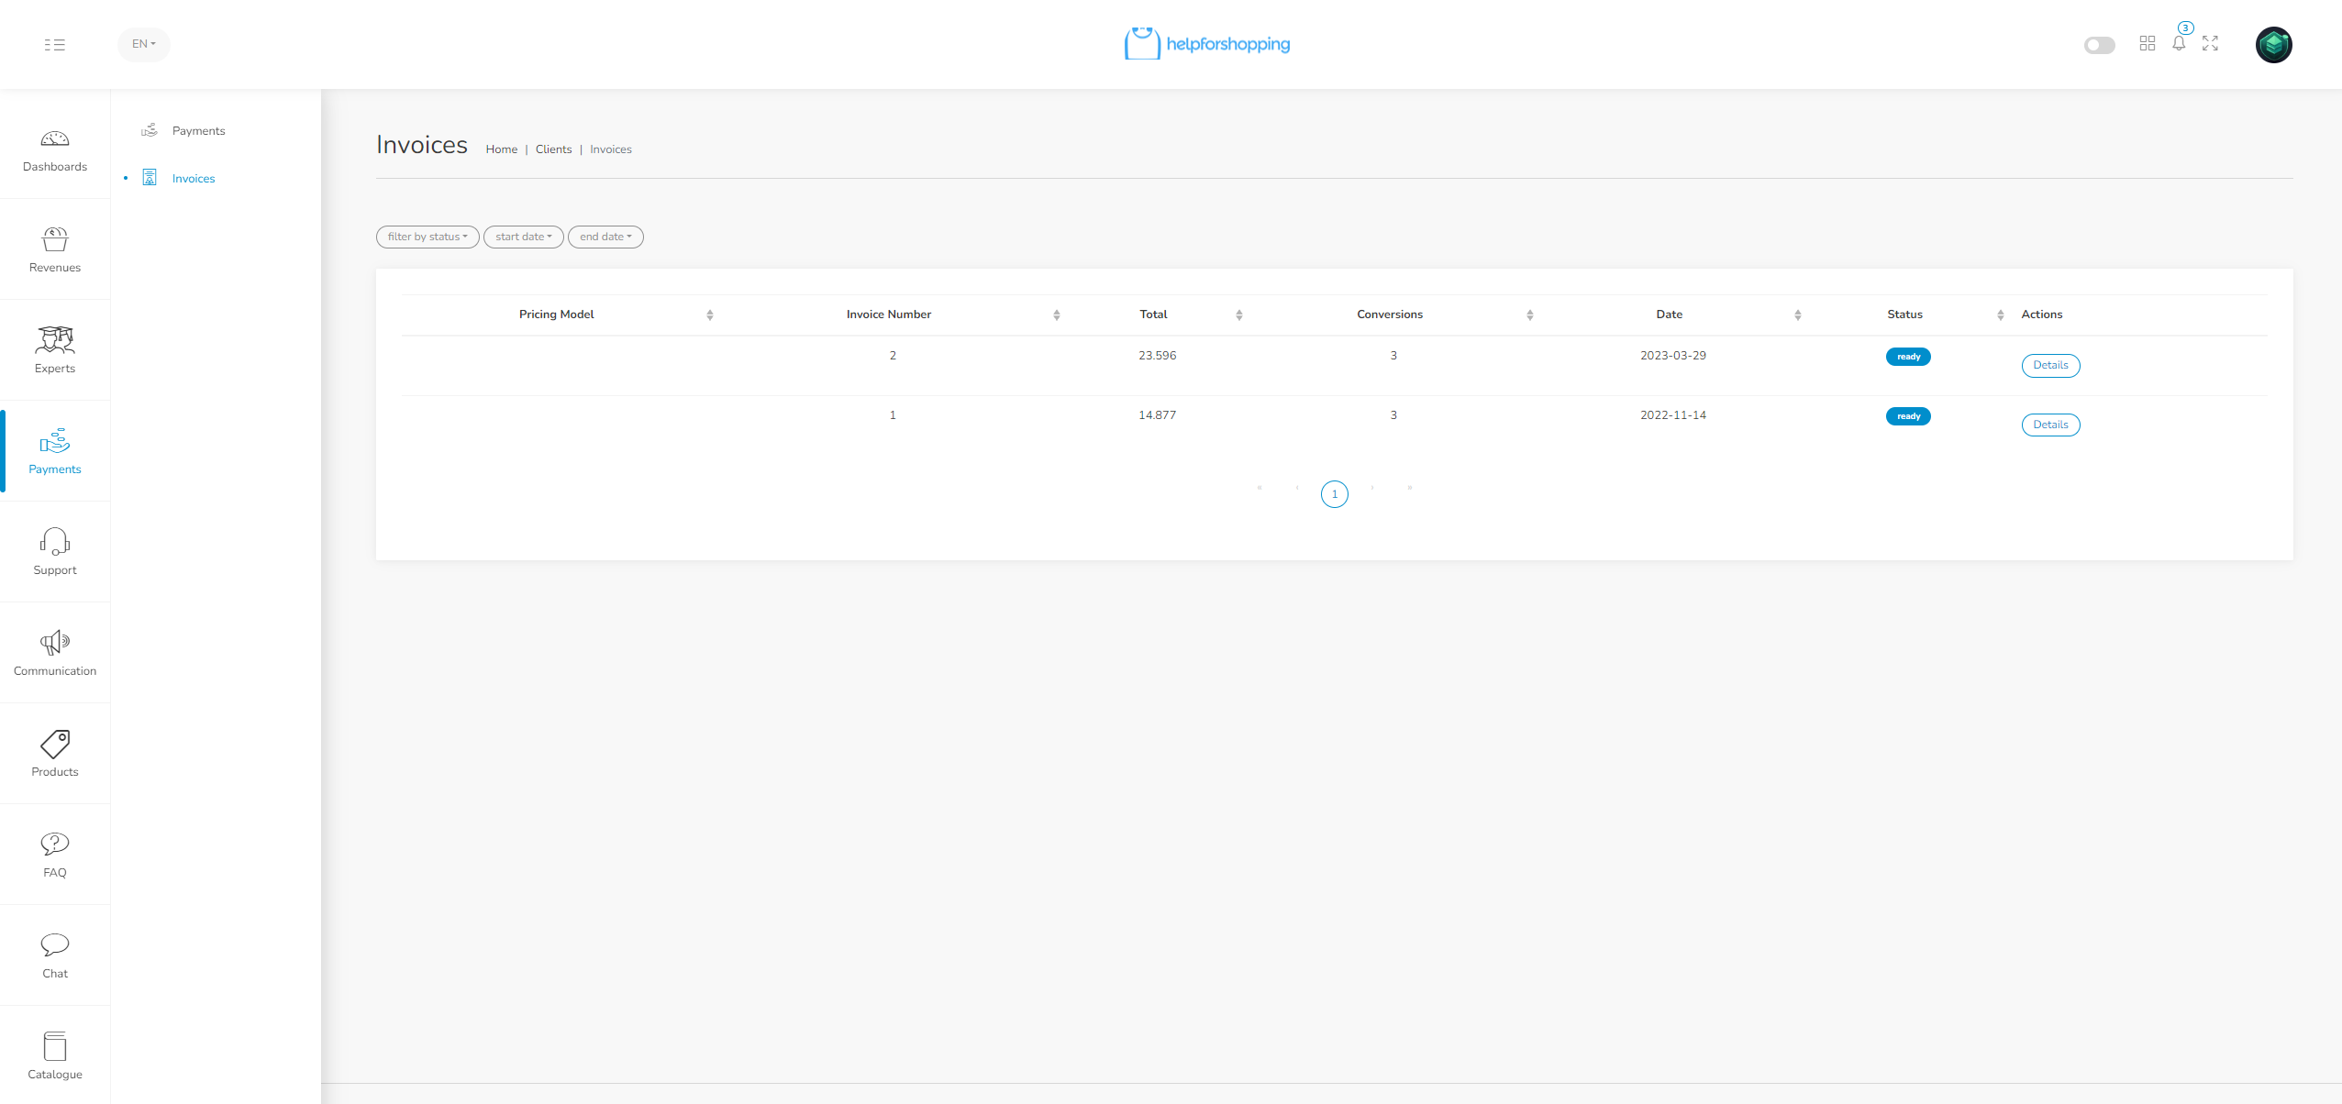Enter fullscreen with expand arrows icon

point(2211,43)
